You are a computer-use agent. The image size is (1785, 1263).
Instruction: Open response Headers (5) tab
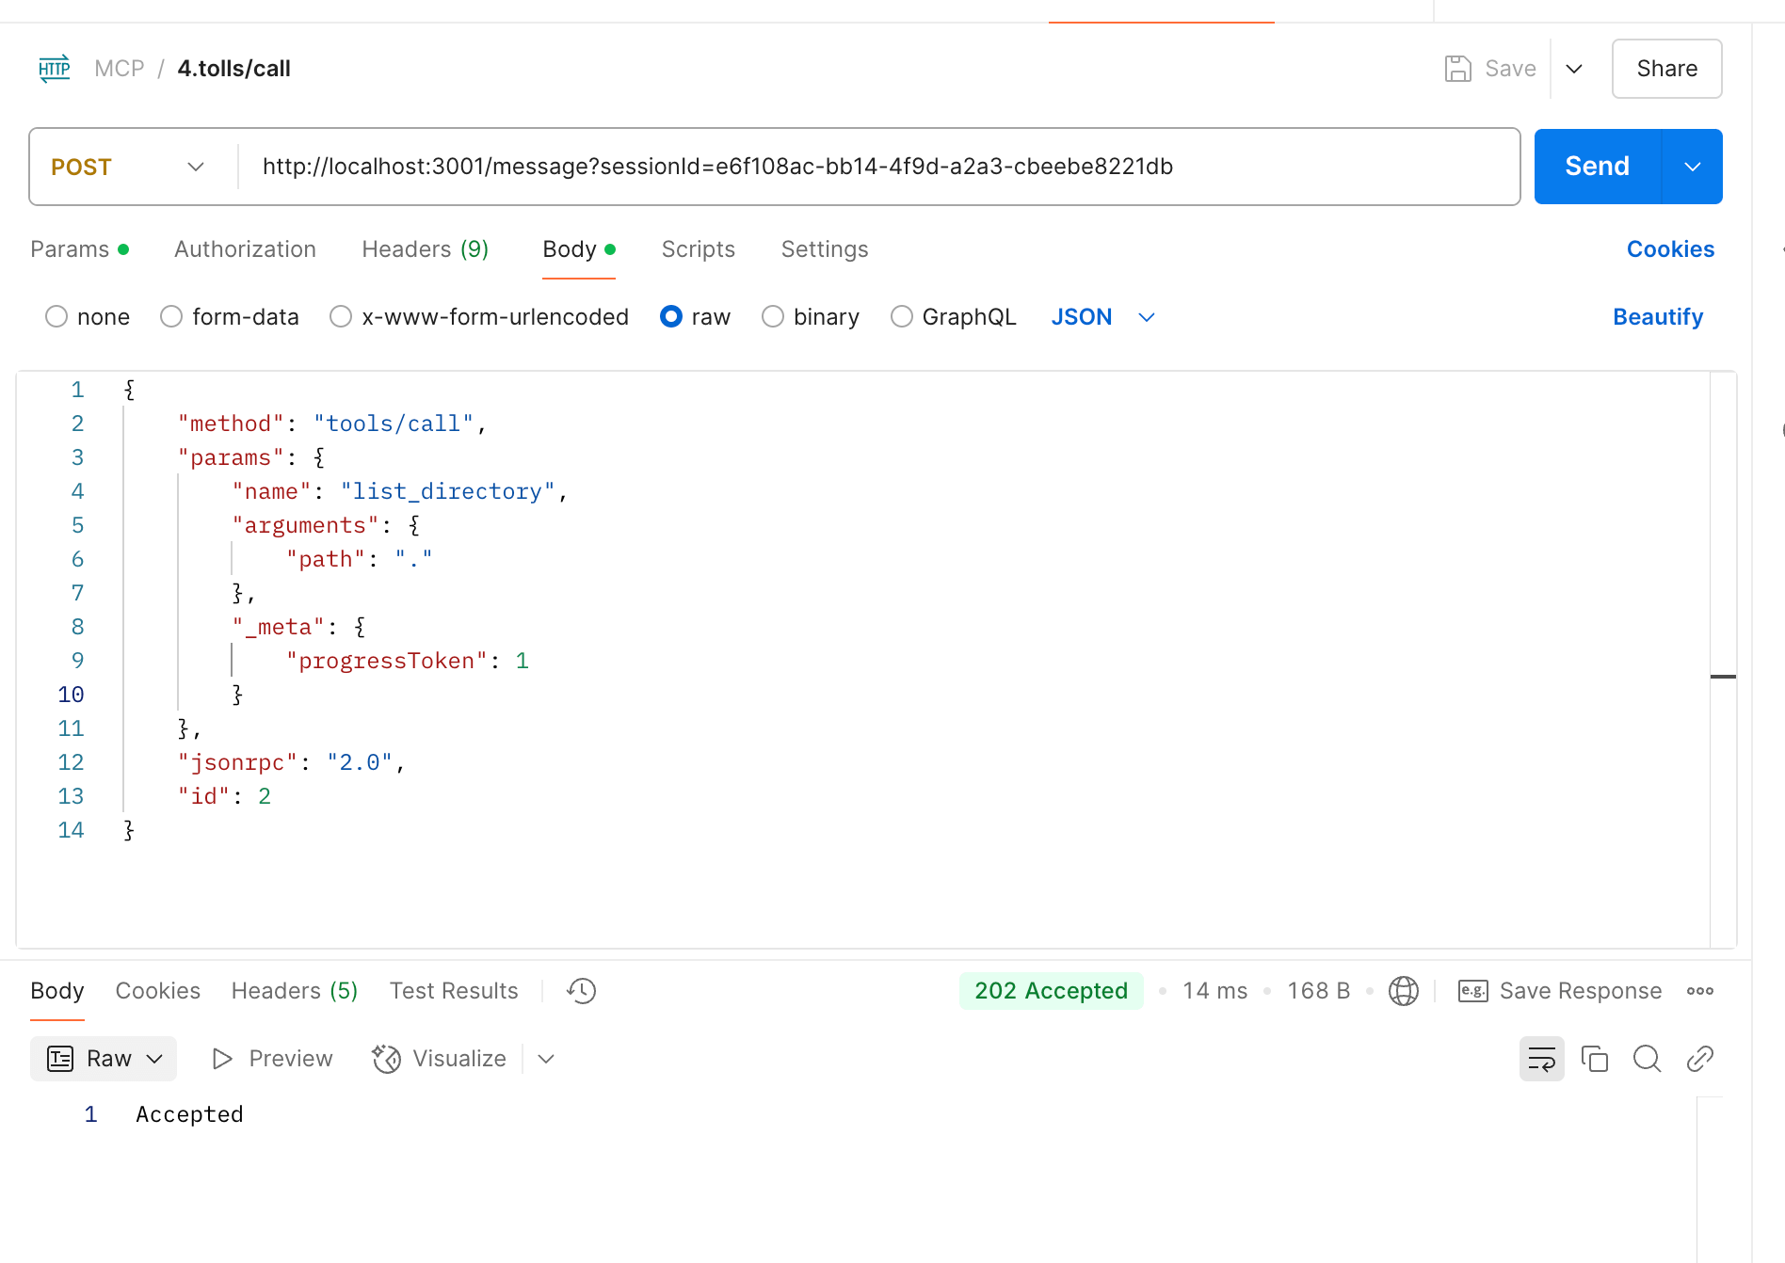click(295, 991)
